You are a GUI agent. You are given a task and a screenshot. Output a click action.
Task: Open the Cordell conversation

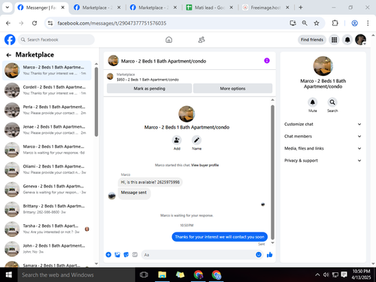(x=47, y=90)
